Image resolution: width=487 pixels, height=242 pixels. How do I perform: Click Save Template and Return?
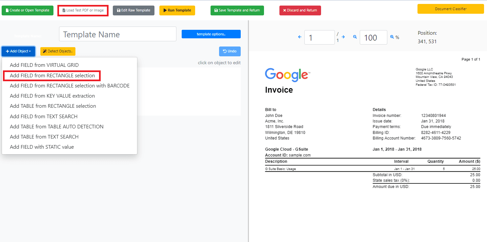coord(237,10)
